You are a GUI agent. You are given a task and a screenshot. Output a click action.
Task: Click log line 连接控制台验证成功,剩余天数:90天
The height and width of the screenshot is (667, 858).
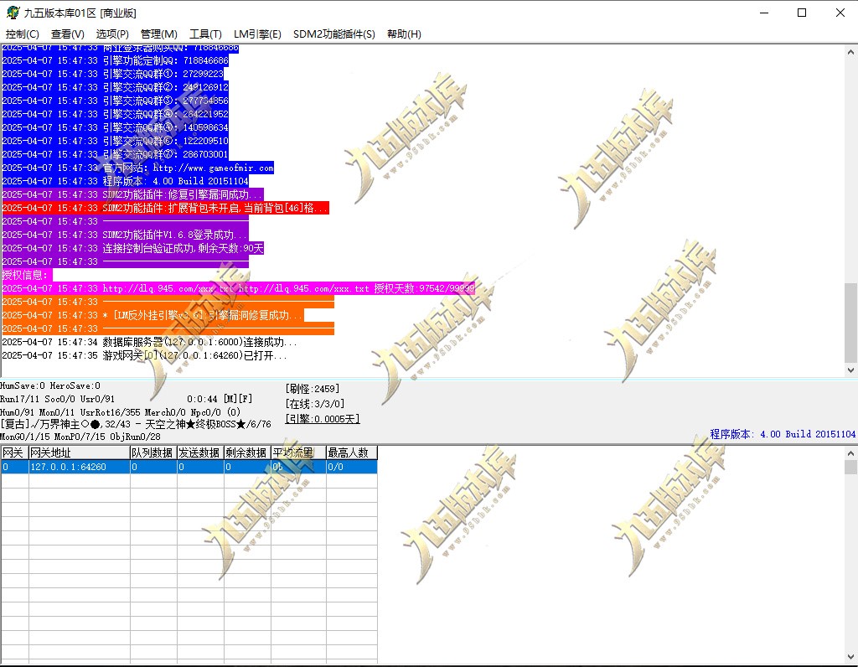click(x=133, y=248)
